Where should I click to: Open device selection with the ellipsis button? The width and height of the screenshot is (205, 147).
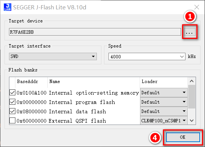[x=190, y=32]
